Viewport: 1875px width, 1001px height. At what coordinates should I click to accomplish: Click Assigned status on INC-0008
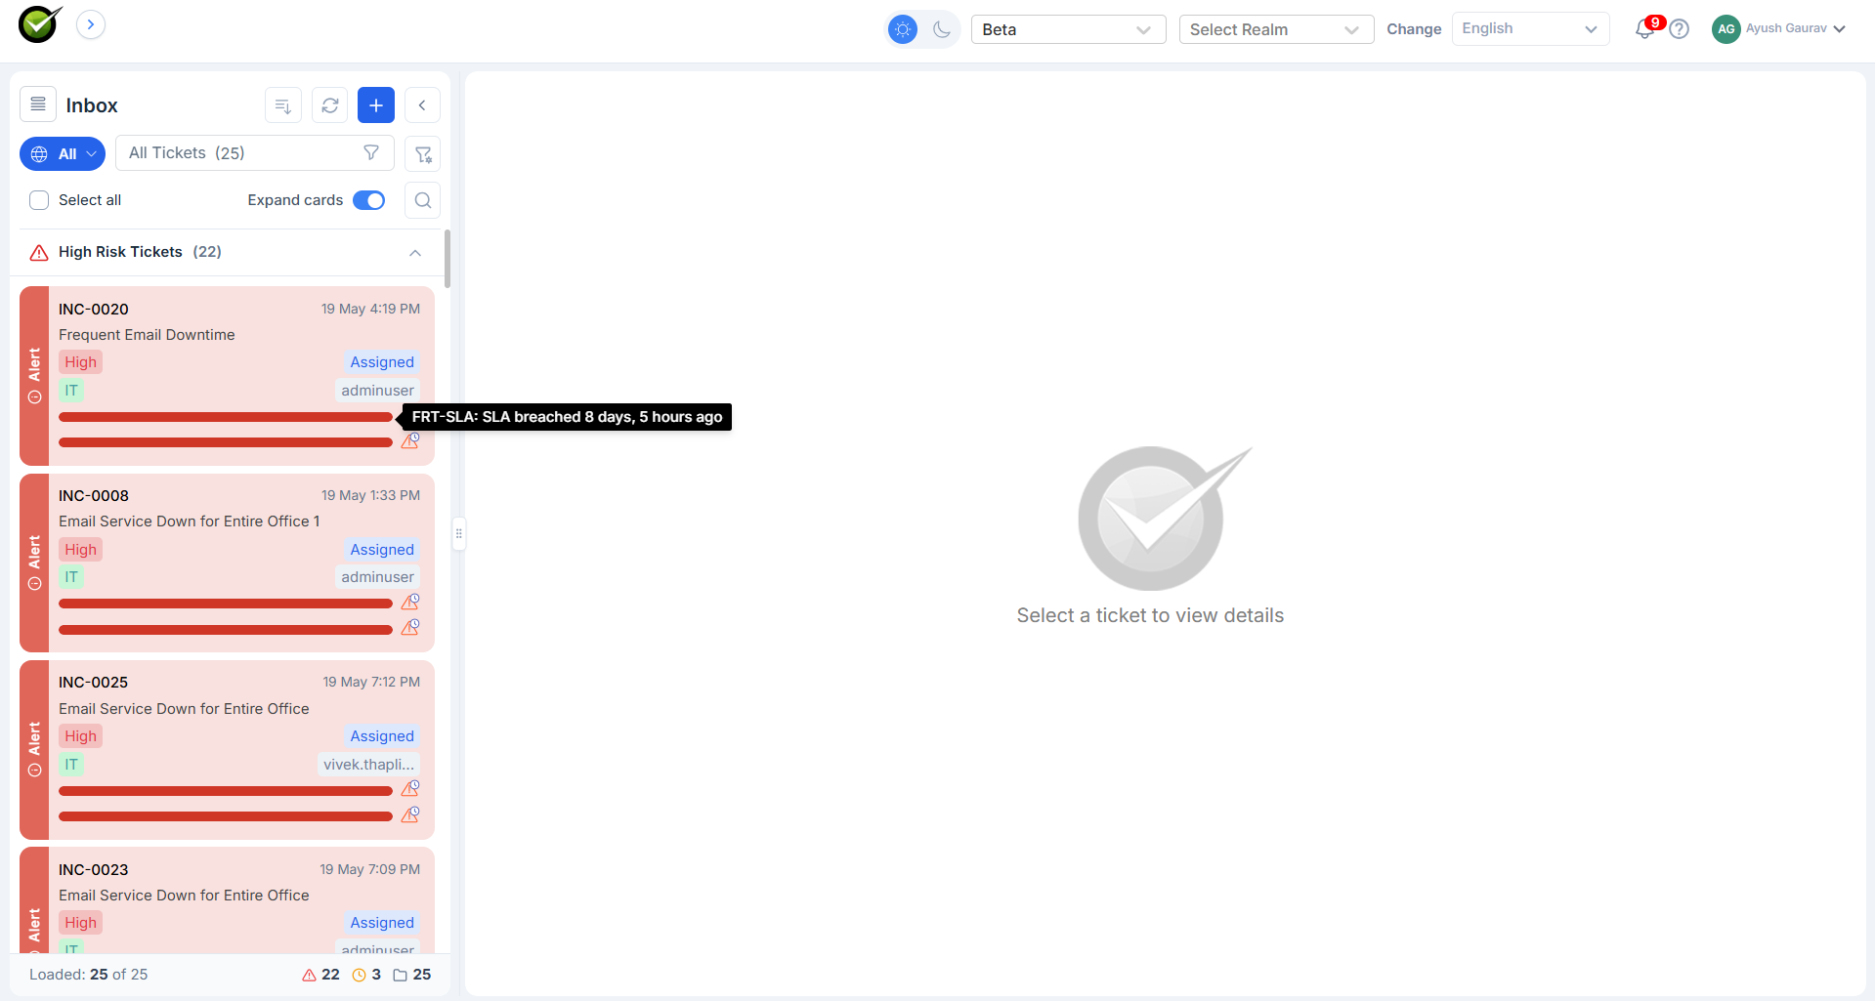click(x=382, y=550)
